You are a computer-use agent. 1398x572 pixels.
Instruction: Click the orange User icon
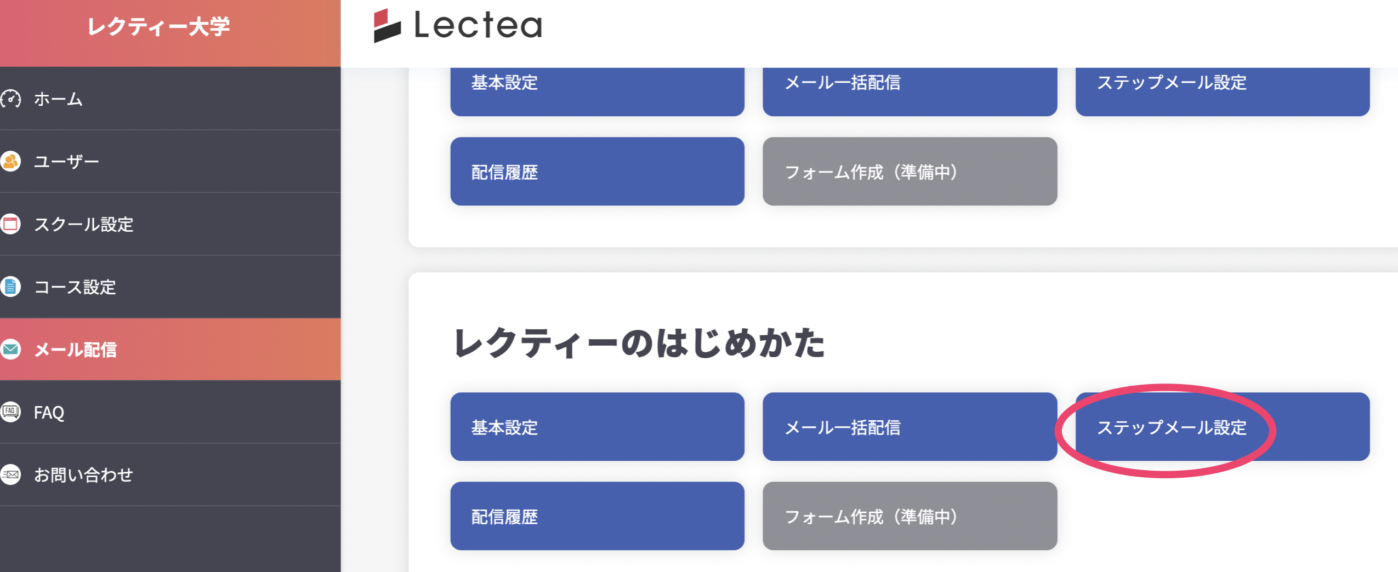click(10, 162)
